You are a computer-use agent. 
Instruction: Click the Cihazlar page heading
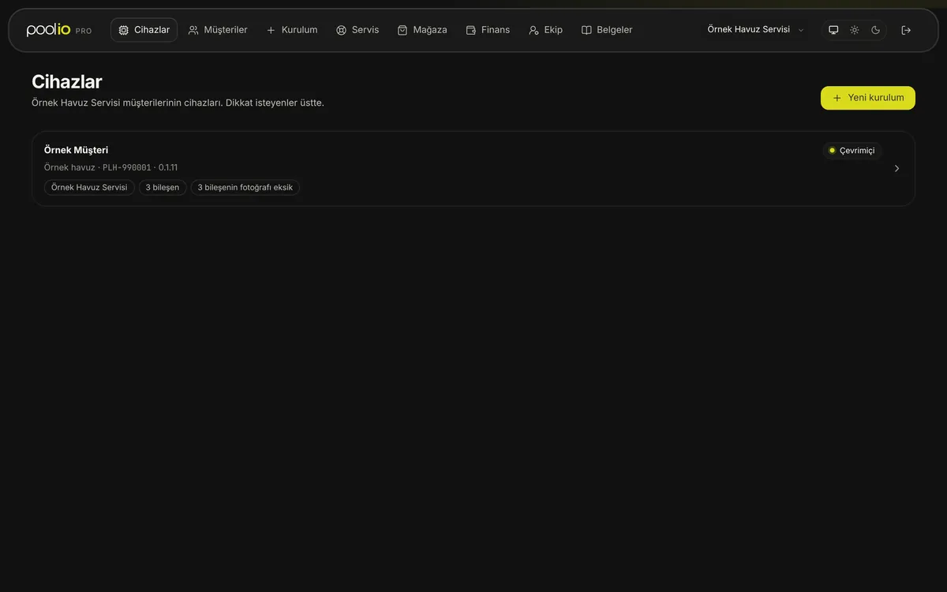point(67,81)
